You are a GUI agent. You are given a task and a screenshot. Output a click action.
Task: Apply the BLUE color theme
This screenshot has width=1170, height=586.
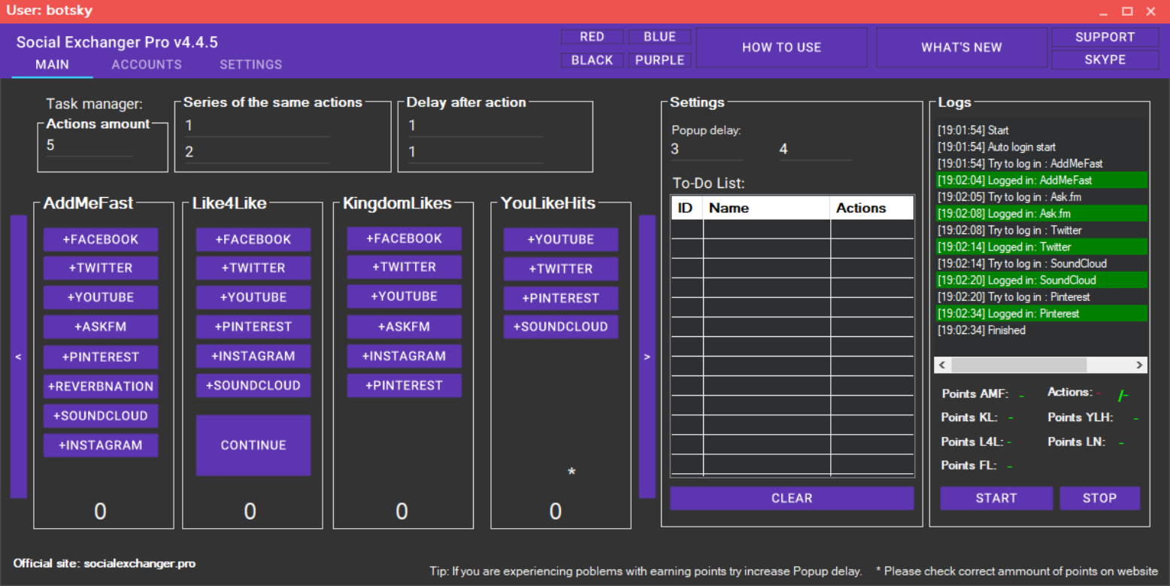pos(659,37)
